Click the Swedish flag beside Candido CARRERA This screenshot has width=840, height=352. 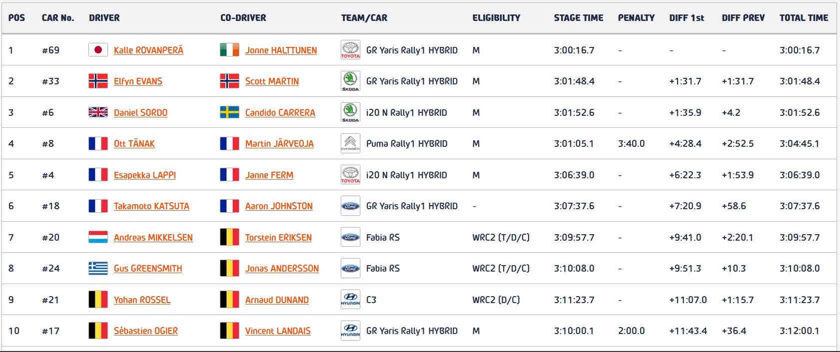coord(229,112)
